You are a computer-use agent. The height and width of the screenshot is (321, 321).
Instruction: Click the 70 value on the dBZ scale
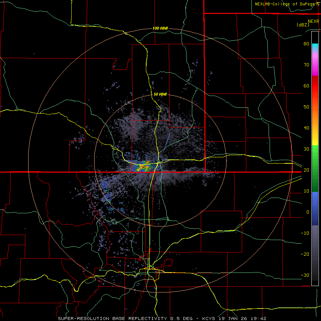[306, 65]
